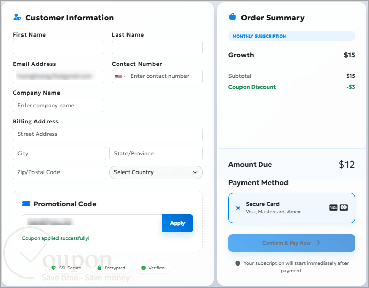369x288 pixels.
Task: Click the Amount Due label
Action: [x=250, y=164]
